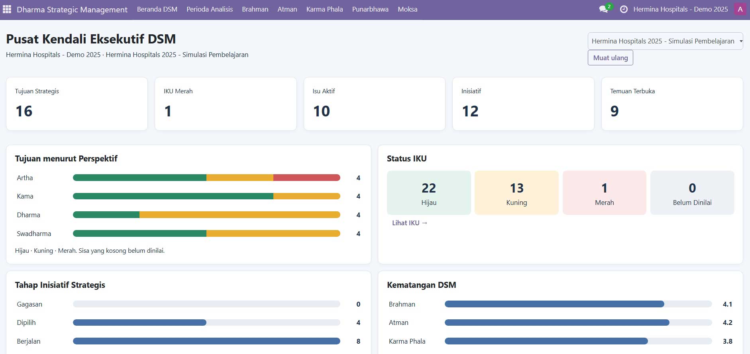Open the Perioda Analisis menu
The image size is (750, 354).
[x=210, y=9]
